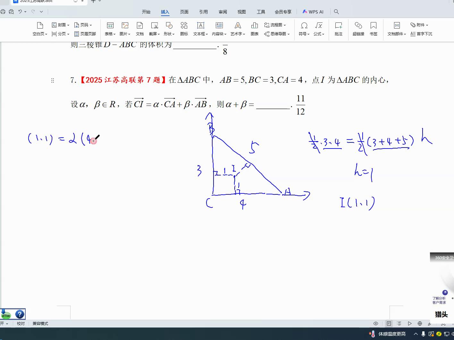454x340 pixels.
Task: Click the 图片 picture insert icon
Action: (125, 26)
